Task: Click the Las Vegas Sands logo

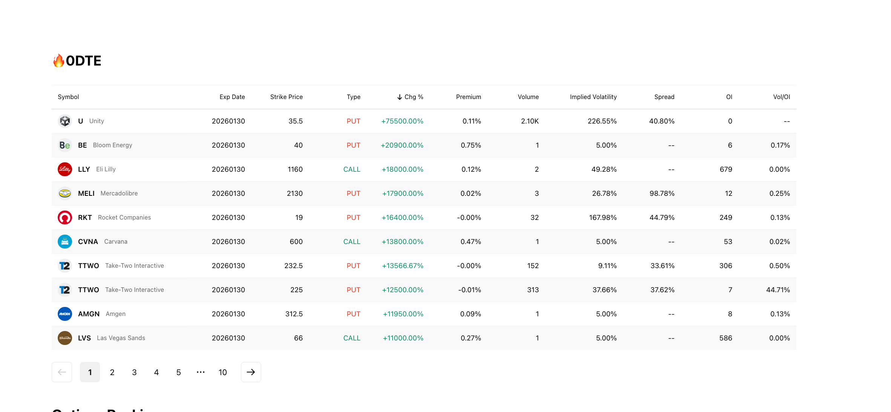Action: pos(65,338)
